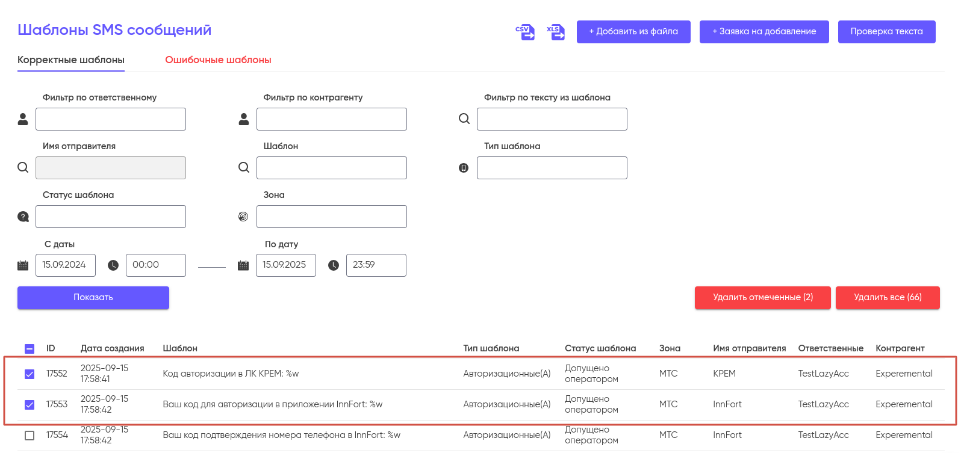Open the template type dropdown field
Viewport: 961px width, 453px height.
click(x=552, y=168)
